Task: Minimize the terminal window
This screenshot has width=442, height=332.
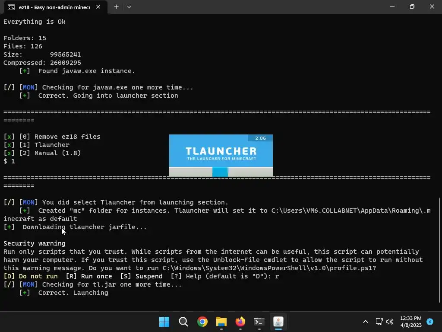Action: pos(392,6)
